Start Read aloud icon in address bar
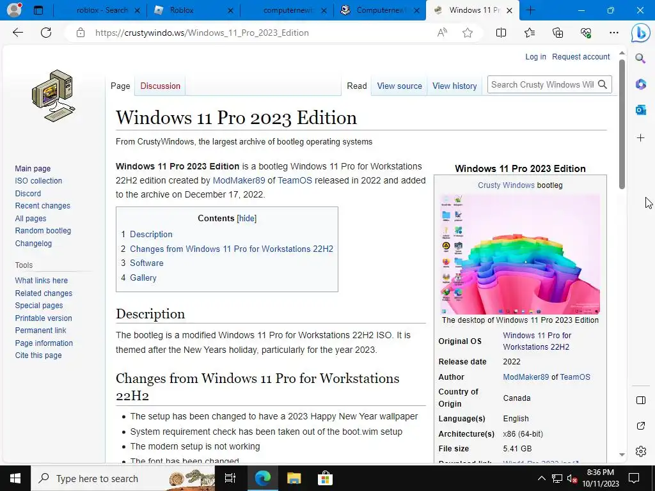655x491 pixels. pos(442,33)
